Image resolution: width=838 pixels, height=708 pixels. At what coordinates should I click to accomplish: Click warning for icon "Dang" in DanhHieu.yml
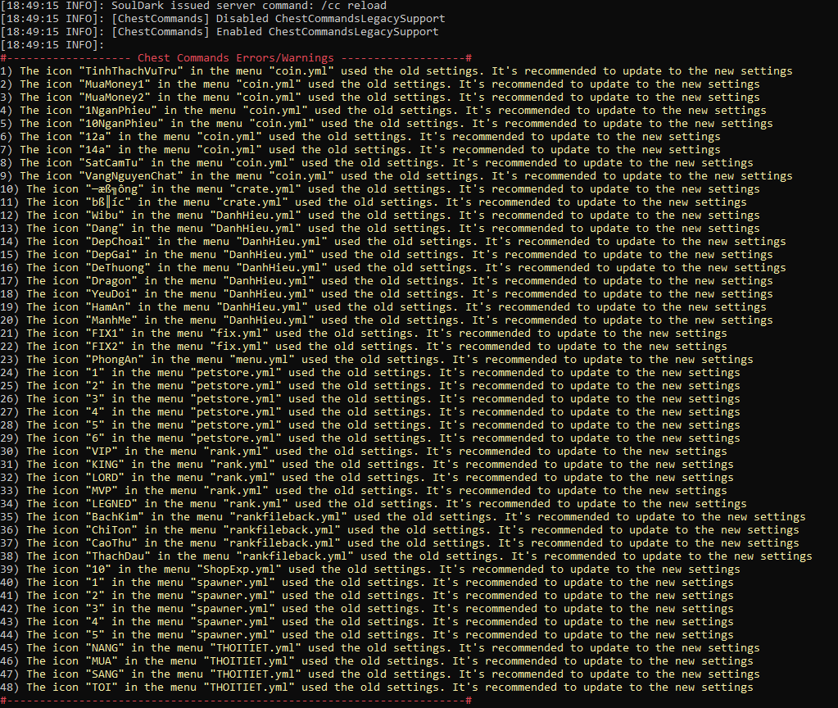tap(380, 229)
